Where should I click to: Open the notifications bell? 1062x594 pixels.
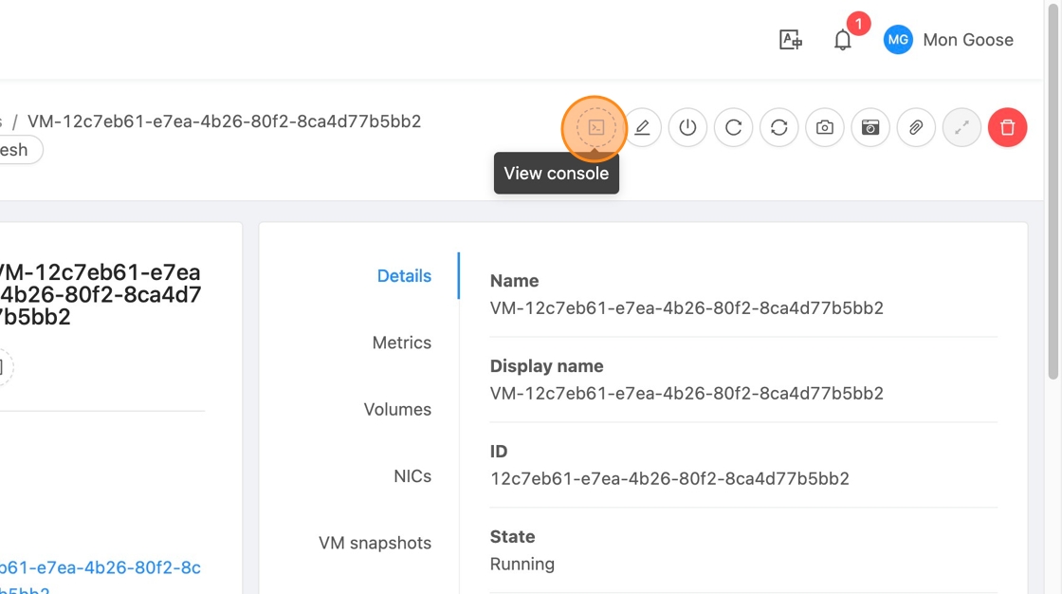(842, 40)
